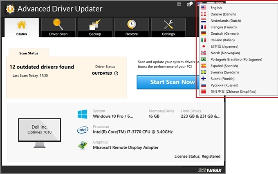Viewport: 278px width, 174px height.
Task: Open the language flag dropdown in title bar
Action: 200,3
